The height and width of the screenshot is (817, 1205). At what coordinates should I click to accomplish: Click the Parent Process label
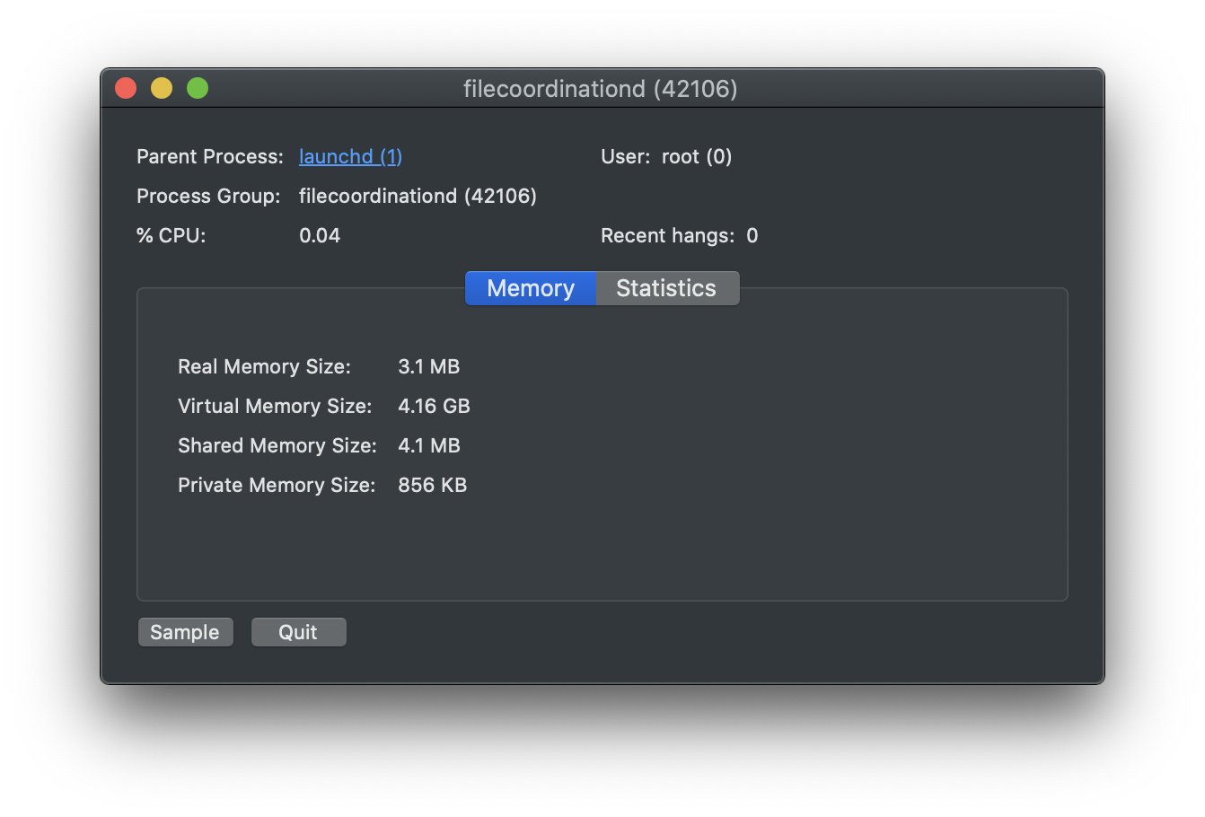210,156
